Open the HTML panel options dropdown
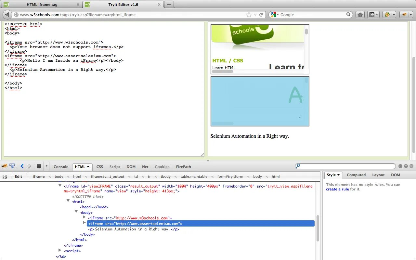 click(x=88, y=167)
